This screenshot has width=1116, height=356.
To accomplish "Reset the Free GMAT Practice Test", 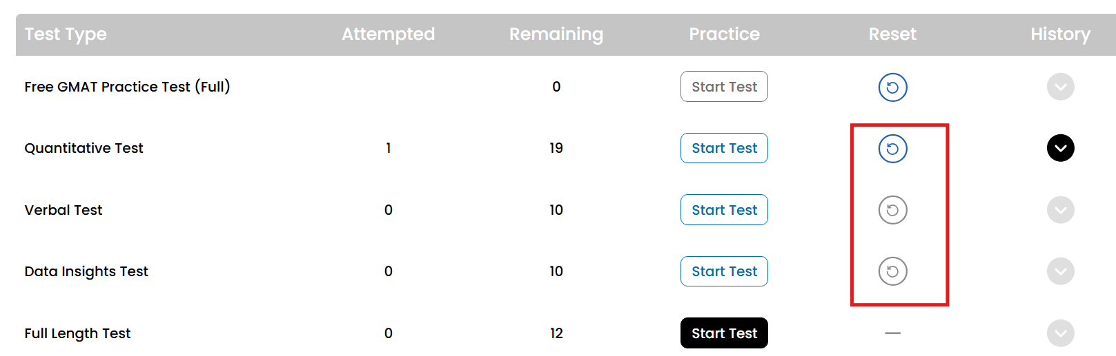I will [x=892, y=87].
